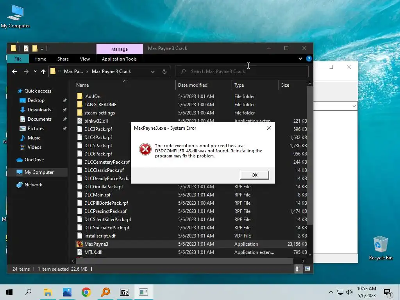
Task: Open Explorer Help question mark icon
Action: coord(309,59)
